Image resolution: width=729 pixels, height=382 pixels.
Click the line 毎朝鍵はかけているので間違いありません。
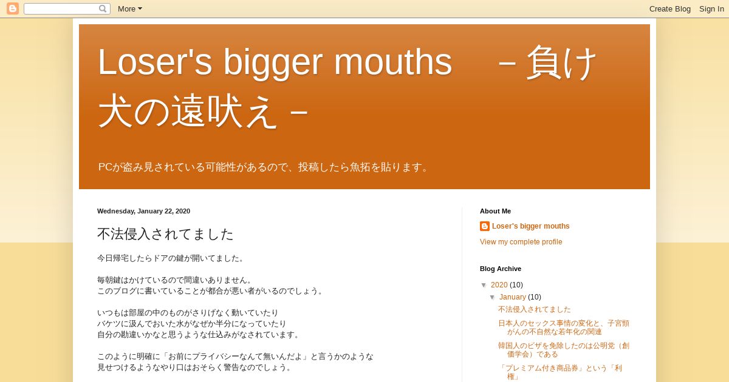[176, 280]
